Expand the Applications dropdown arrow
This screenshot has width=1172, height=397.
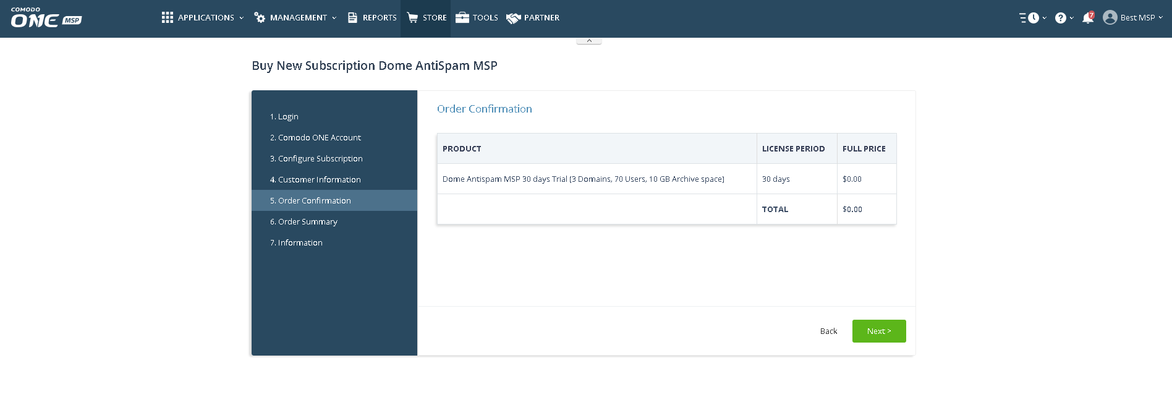tap(241, 18)
